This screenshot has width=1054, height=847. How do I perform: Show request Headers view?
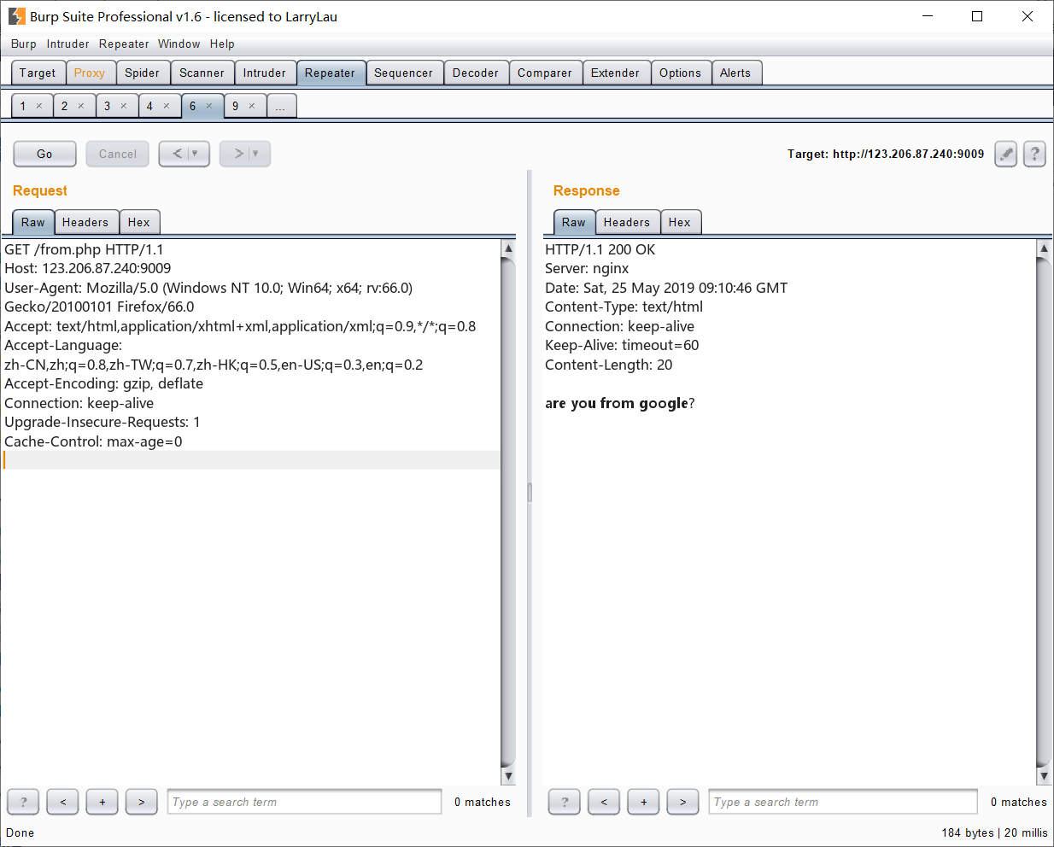coord(85,222)
